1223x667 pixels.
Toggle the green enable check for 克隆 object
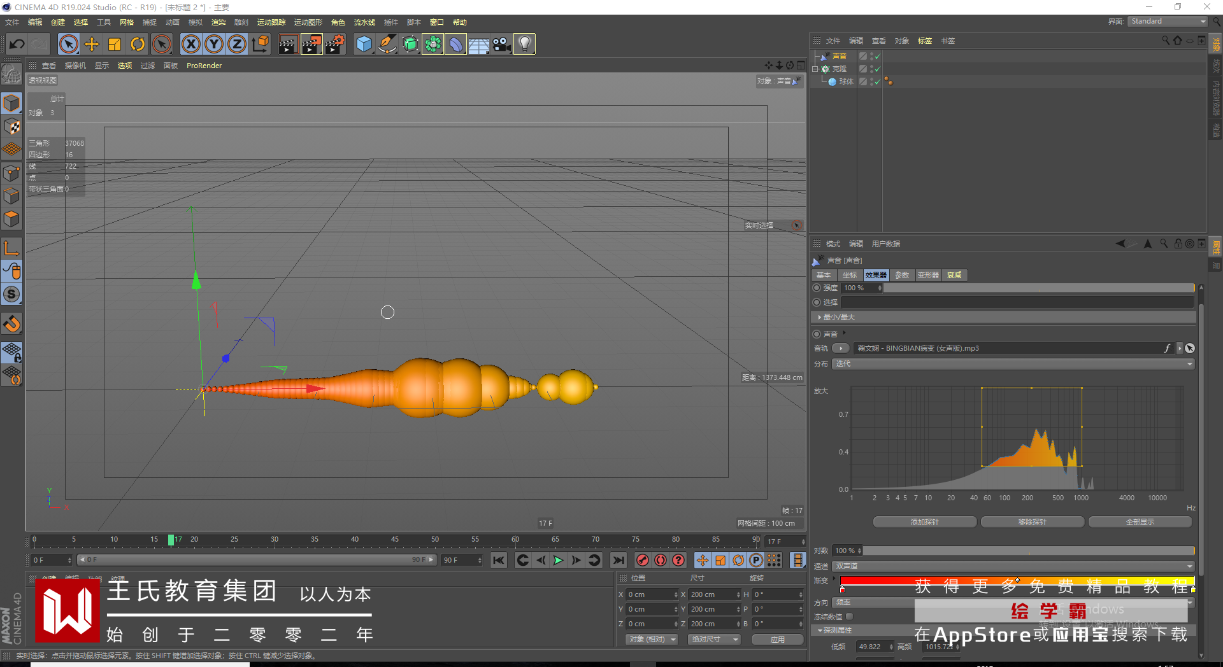click(x=877, y=69)
